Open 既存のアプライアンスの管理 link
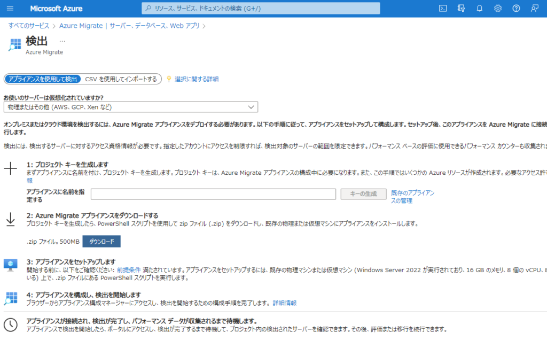The image size is (547, 340). pyautogui.click(x=412, y=197)
